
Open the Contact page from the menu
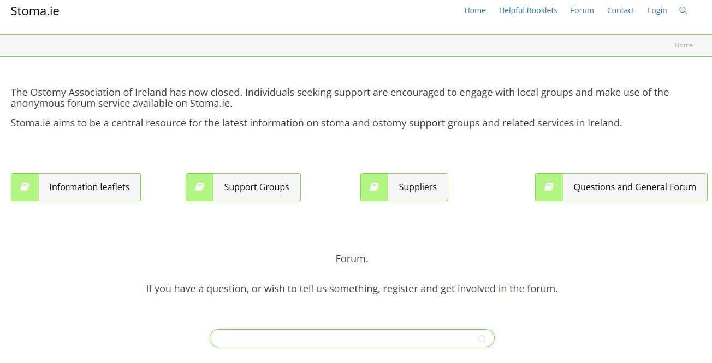(x=620, y=10)
